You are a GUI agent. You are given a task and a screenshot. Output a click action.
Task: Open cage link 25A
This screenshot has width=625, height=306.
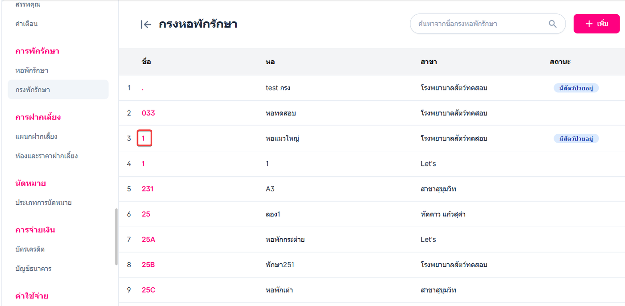click(x=148, y=240)
